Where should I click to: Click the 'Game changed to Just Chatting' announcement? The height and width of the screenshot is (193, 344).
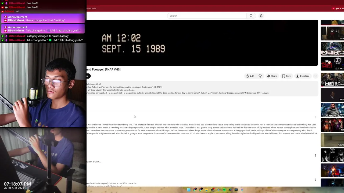tap(43, 19)
